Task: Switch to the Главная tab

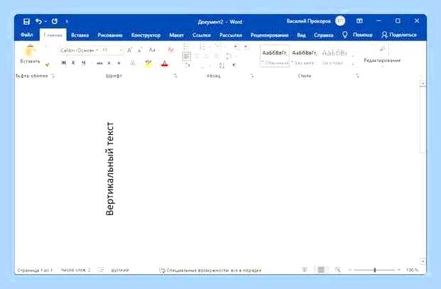Action: pyautogui.click(x=53, y=35)
